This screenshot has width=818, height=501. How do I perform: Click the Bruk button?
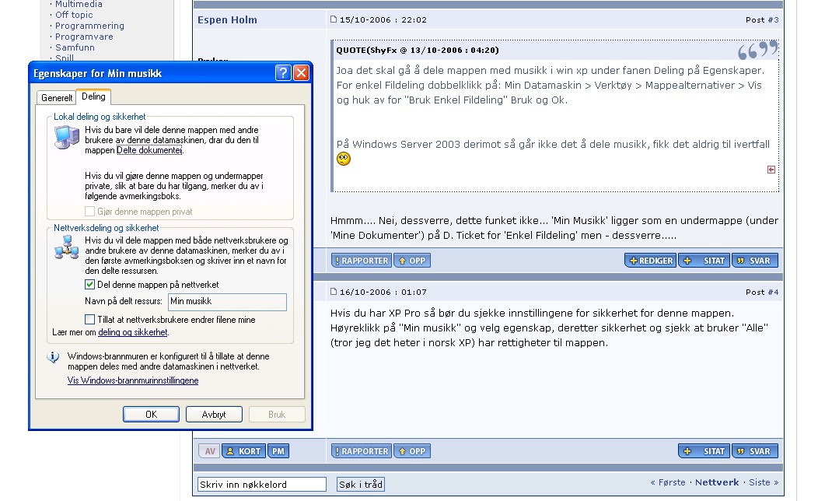tap(277, 415)
